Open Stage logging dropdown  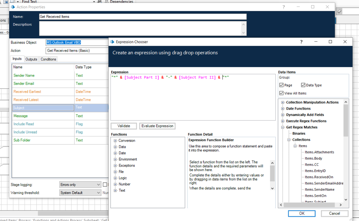[x=80, y=185]
